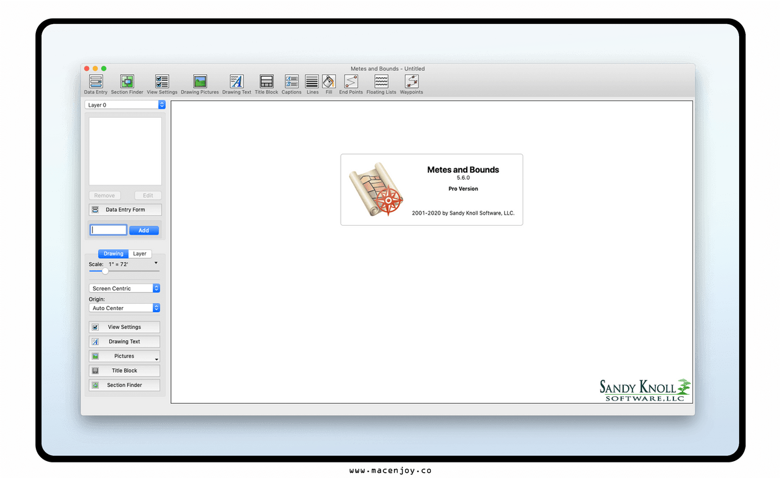Open the sidebar Pictures dropdown button
The image size is (780, 478).
point(124,356)
